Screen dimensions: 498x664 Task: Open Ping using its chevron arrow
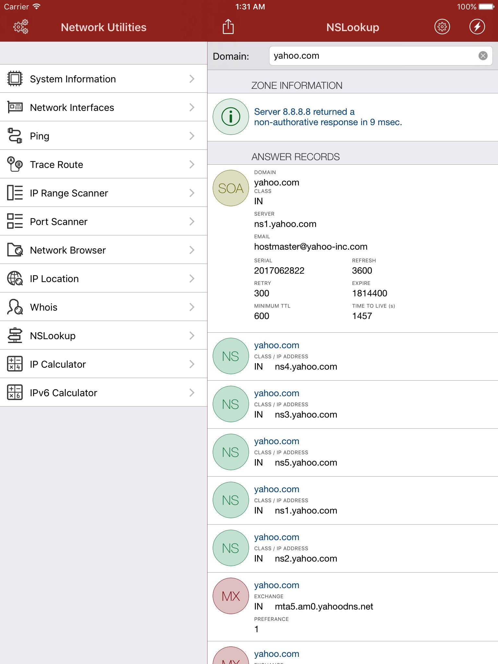tap(192, 136)
